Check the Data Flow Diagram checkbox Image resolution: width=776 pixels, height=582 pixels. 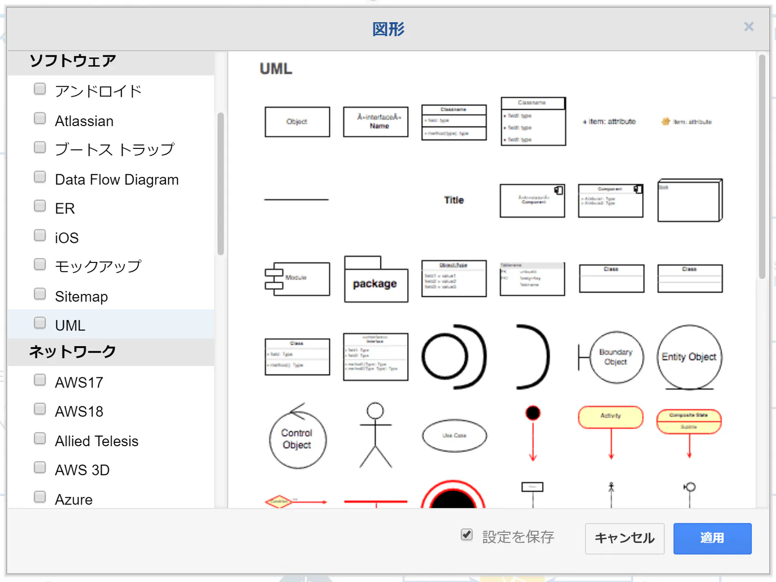(x=40, y=177)
